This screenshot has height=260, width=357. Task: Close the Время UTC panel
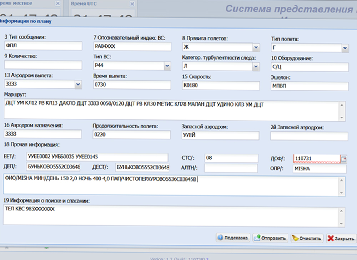(x=132, y=4)
